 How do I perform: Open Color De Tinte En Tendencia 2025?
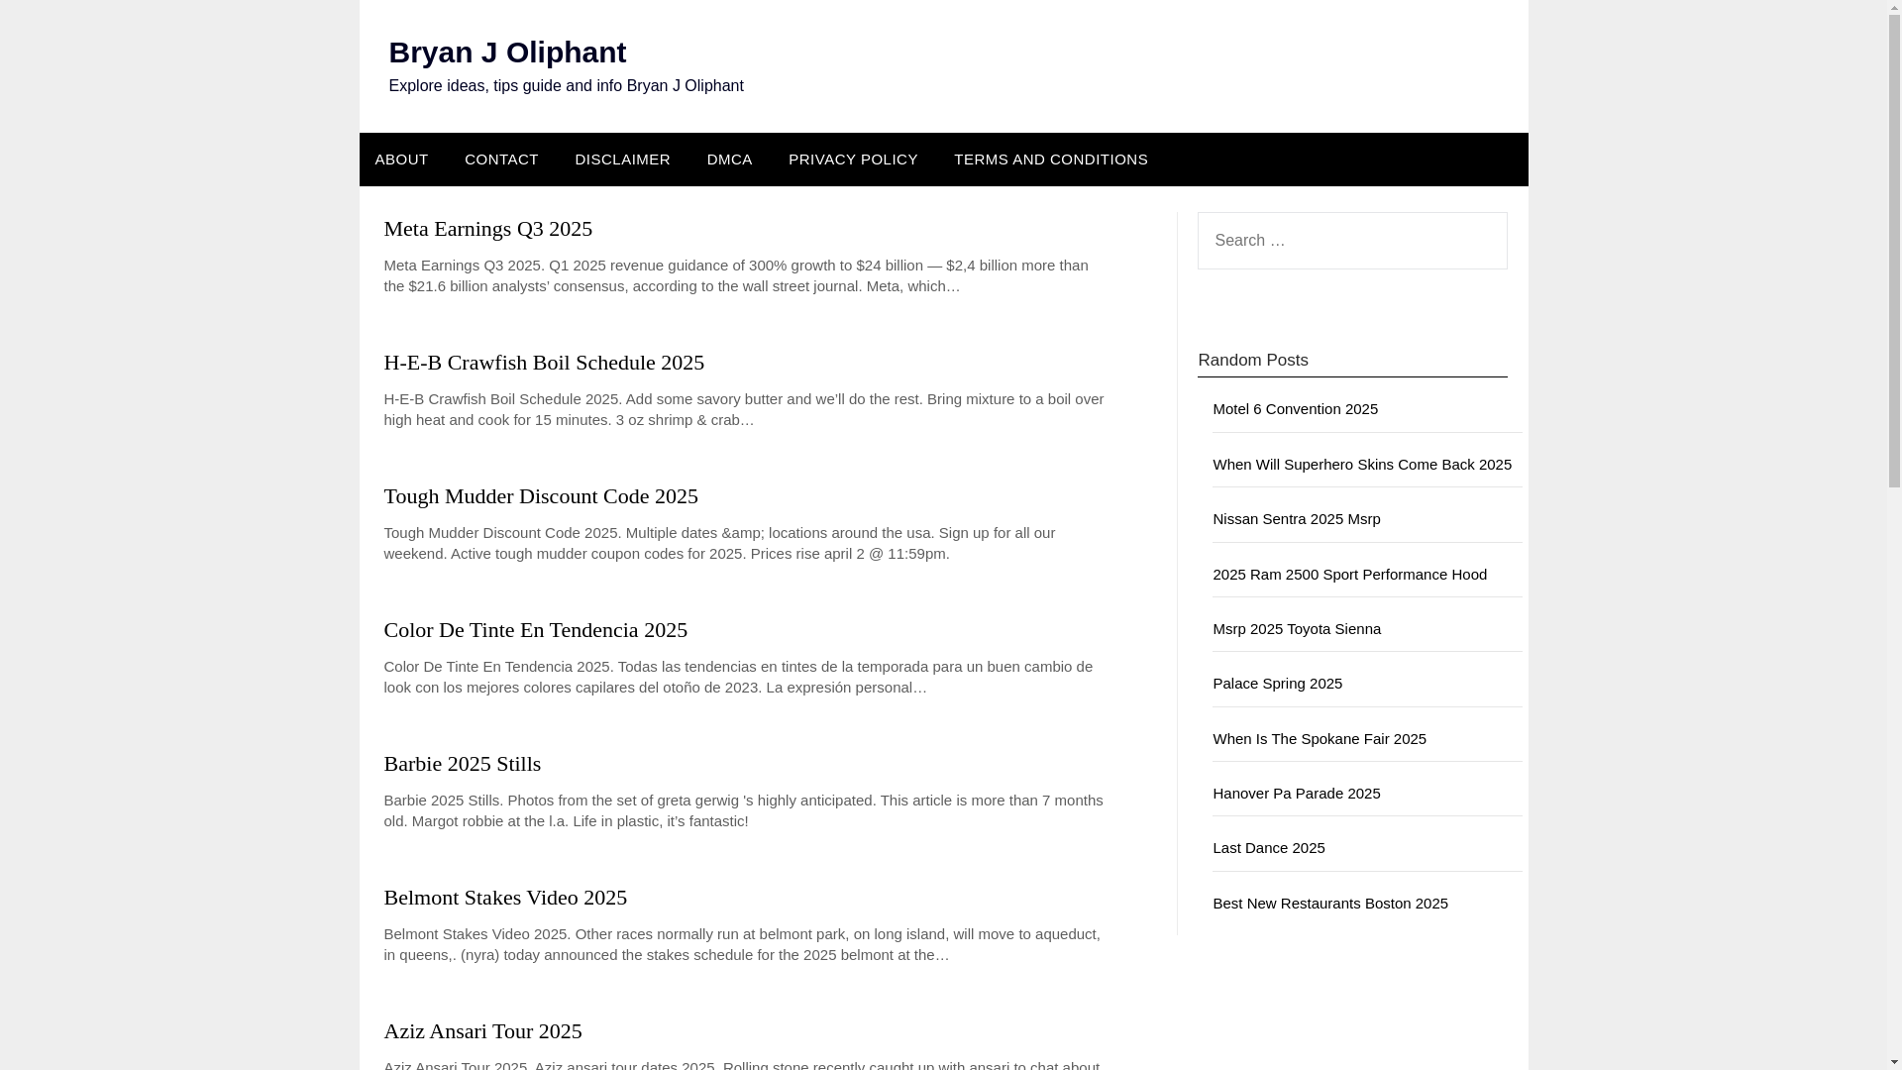[x=535, y=630]
